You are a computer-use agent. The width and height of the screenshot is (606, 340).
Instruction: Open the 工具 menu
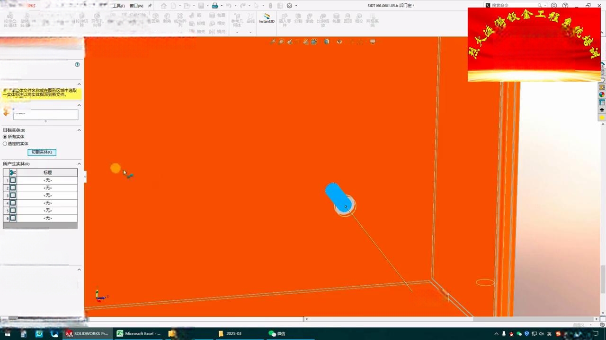(118, 6)
